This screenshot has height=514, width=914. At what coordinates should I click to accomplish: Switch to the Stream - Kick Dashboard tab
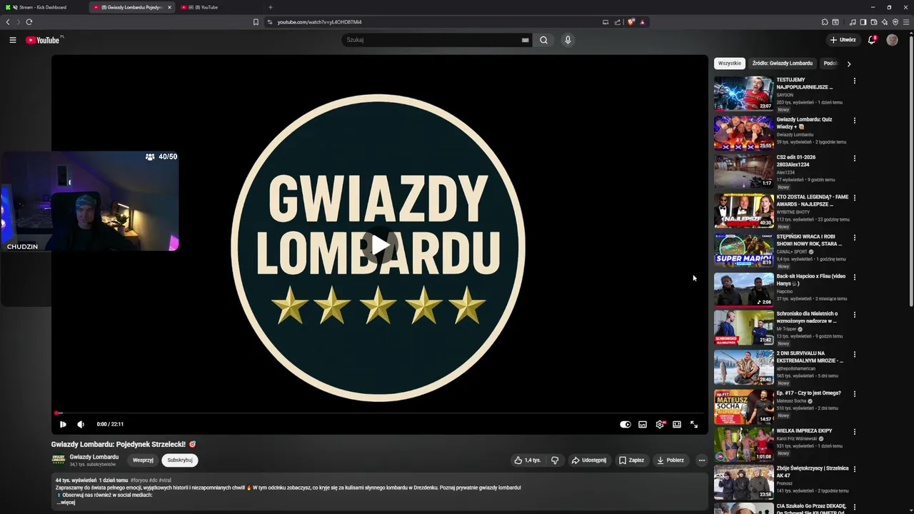[x=43, y=7]
